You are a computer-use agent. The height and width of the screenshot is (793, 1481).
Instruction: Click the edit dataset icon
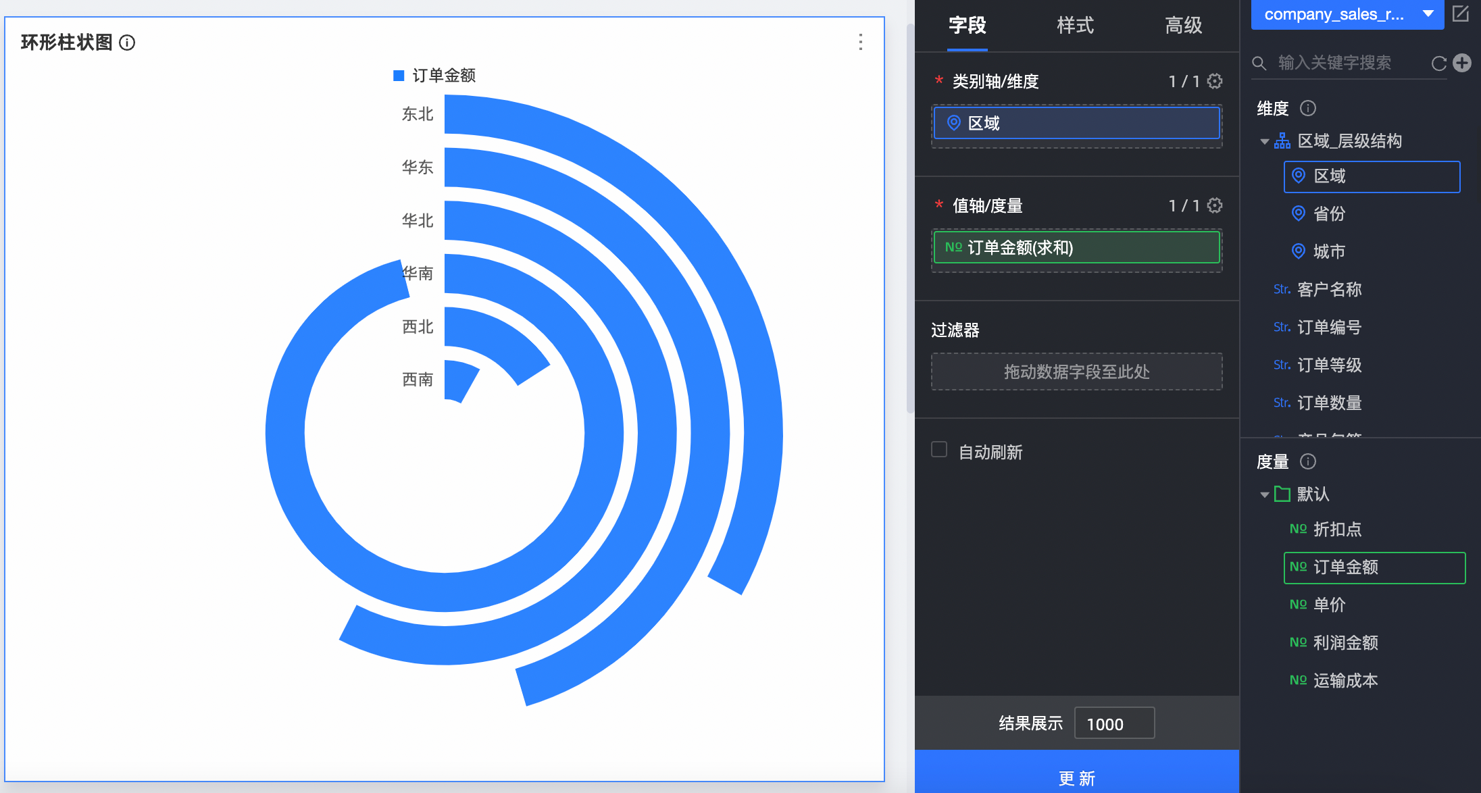click(1460, 14)
